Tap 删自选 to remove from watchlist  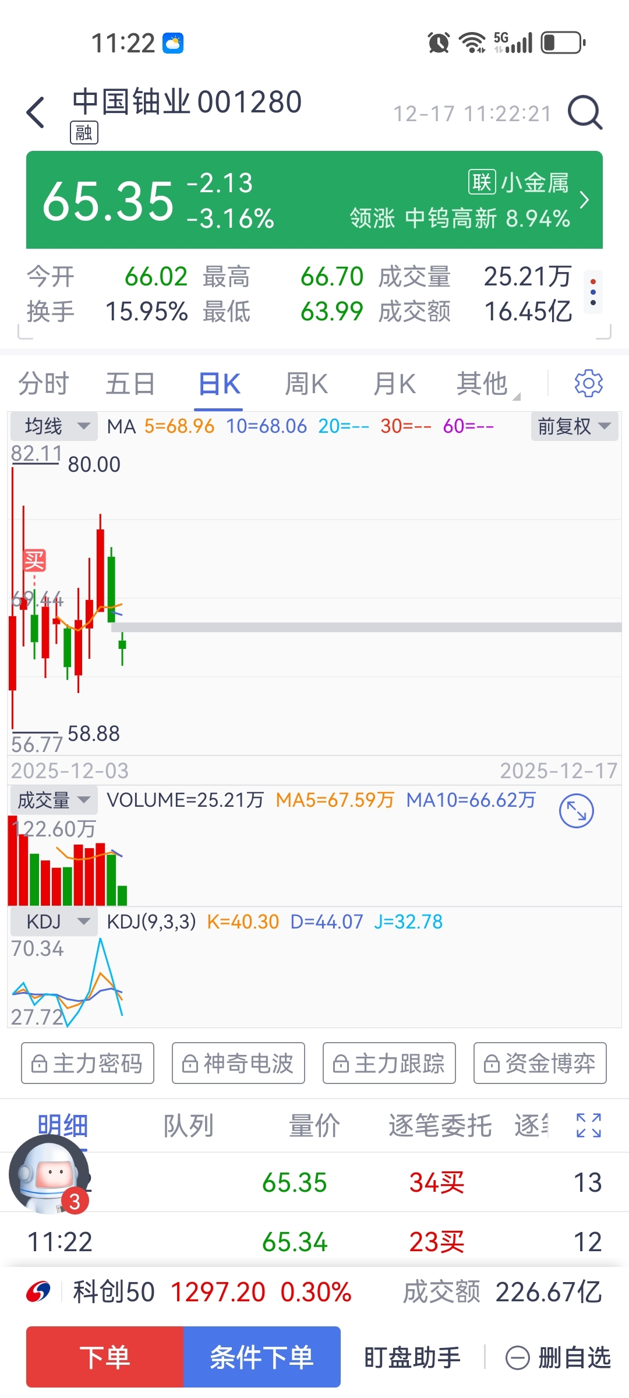pos(558,1357)
